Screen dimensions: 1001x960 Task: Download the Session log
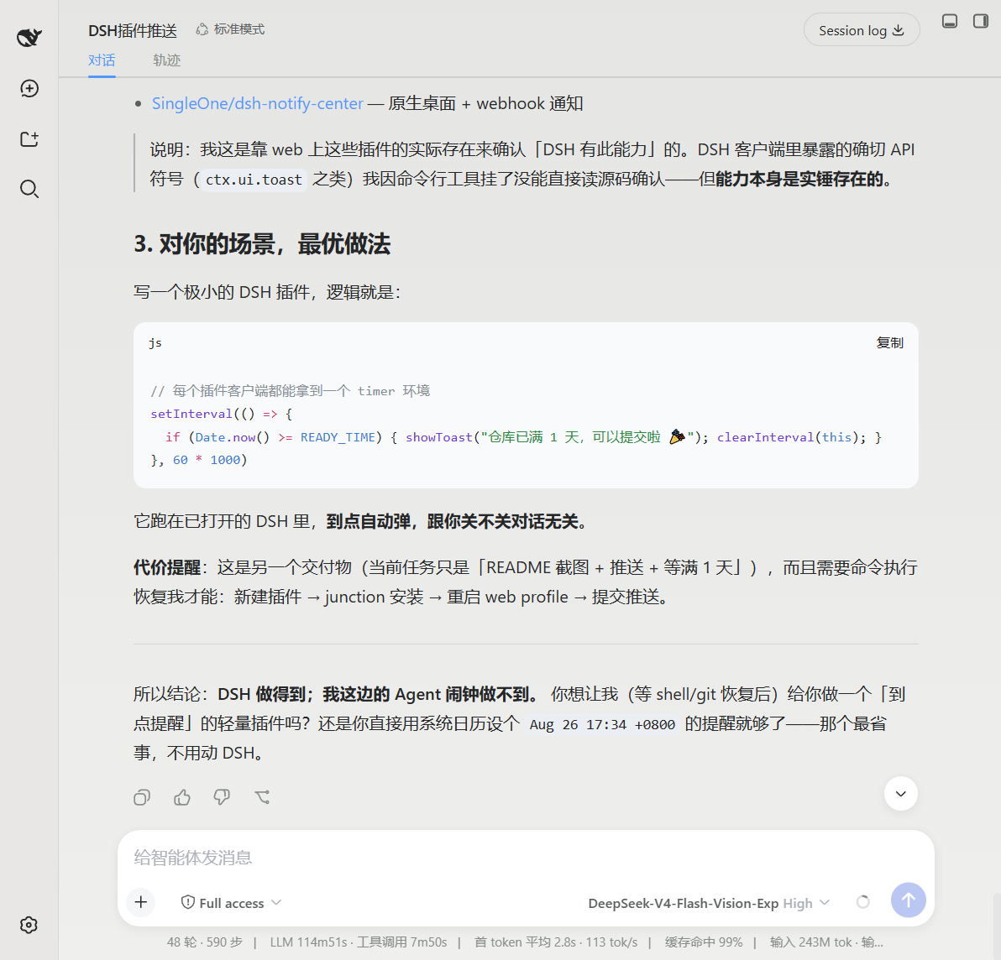(862, 30)
